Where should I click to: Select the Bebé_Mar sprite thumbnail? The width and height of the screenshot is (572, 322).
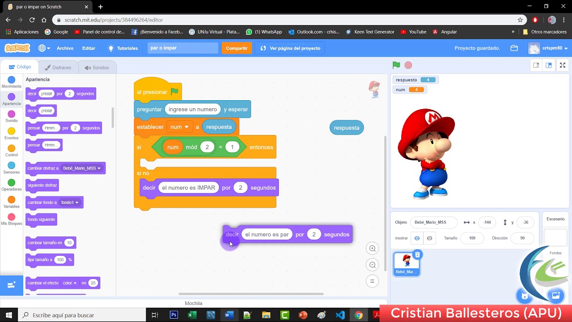pos(407,264)
